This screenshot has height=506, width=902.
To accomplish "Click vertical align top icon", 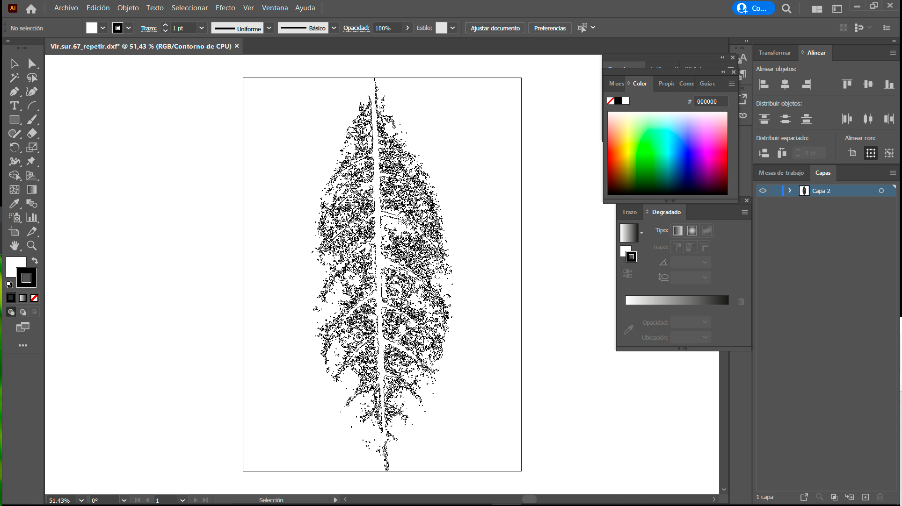I will tap(847, 84).
